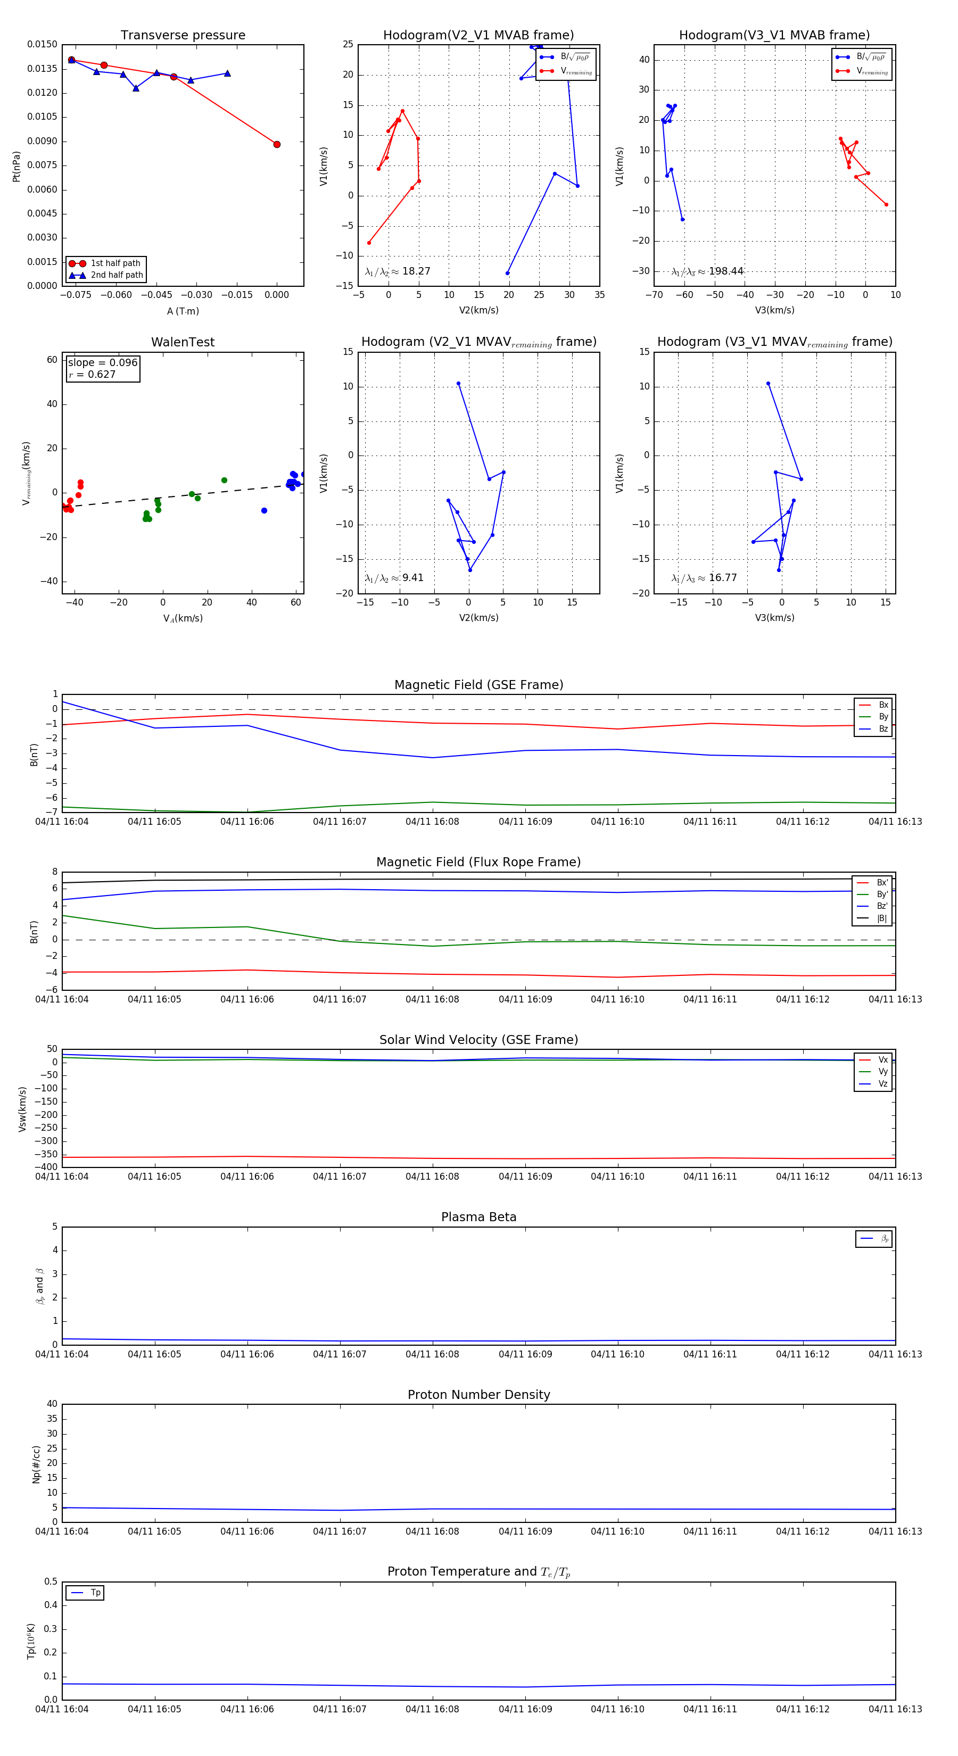This screenshot has height=1756, width=958.
Task: Click the 'Pt(nPa)' y-axis label
Action: pyautogui.click(x=16, y=167)
